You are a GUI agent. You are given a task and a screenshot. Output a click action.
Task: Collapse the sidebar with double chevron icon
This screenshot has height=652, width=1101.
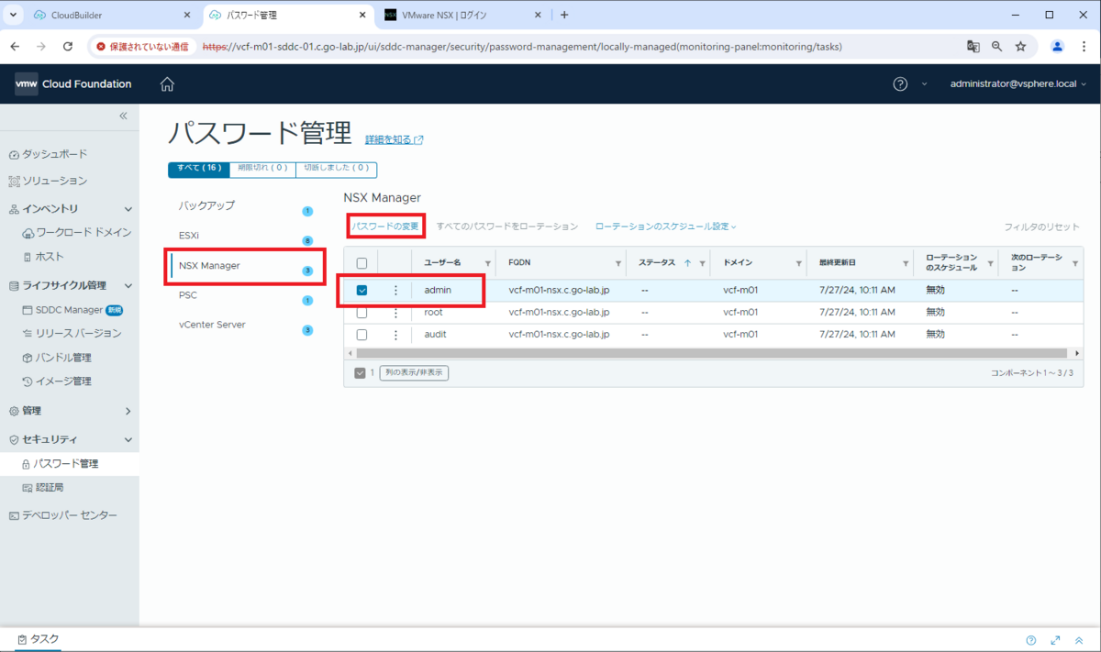pos(124,116)
